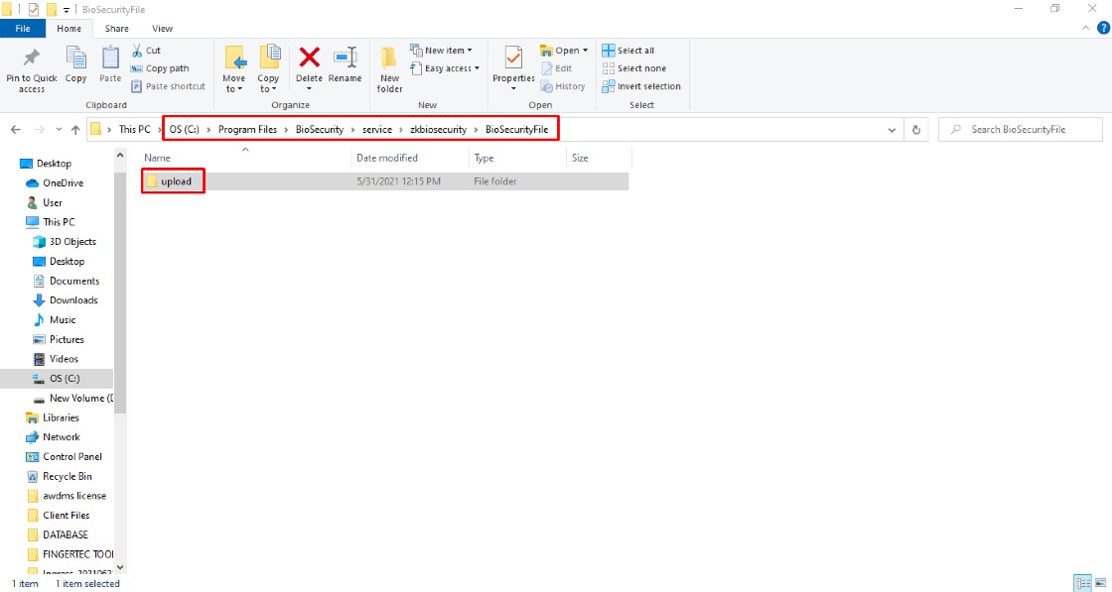Screen dimensions: 1112x592
Task: Switch to the Home tab
Action: (x=69, y=29)
